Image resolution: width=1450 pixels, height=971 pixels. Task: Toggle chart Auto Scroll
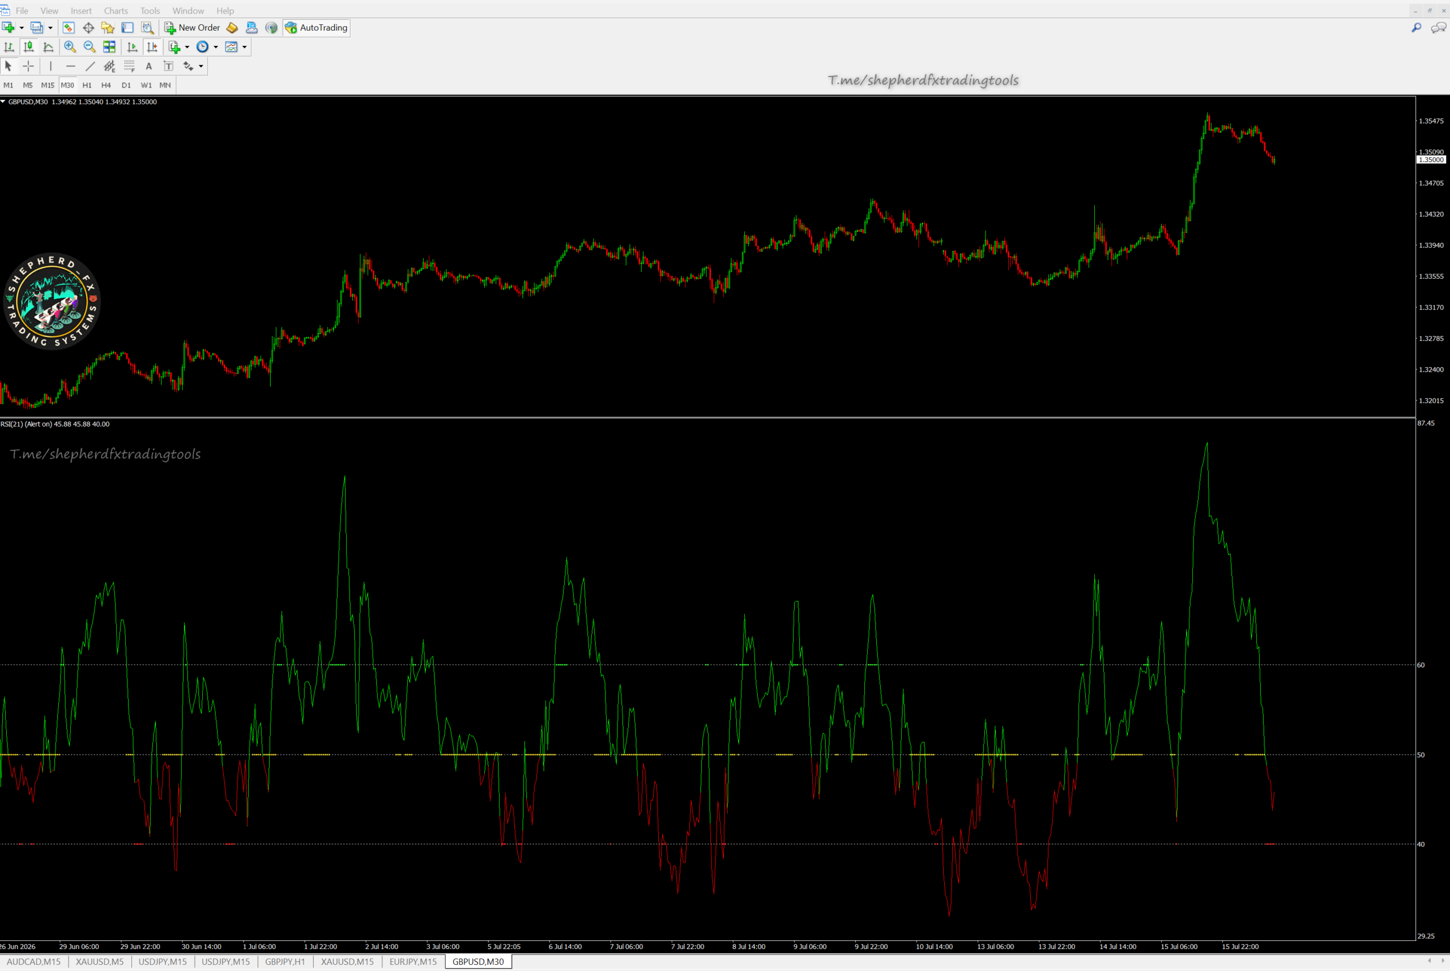(132, 47)
